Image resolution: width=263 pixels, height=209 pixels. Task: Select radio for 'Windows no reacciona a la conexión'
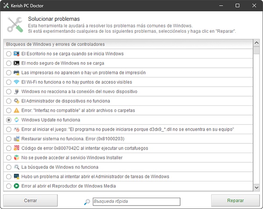coord(9,91)
